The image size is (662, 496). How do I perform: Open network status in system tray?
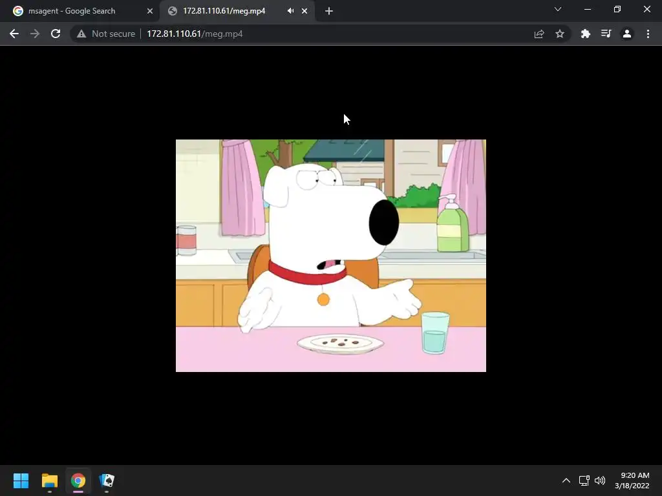coord(584,480)
